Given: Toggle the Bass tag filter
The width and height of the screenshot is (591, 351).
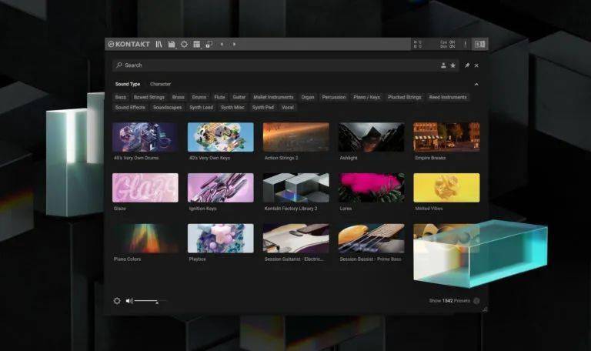Looking at the screenshot, I should (121, 97).
